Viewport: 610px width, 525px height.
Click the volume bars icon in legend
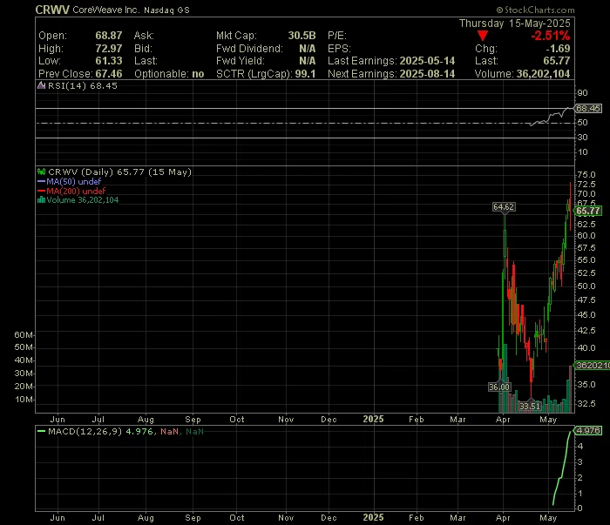pyautogui.click(x=41, y=200)
